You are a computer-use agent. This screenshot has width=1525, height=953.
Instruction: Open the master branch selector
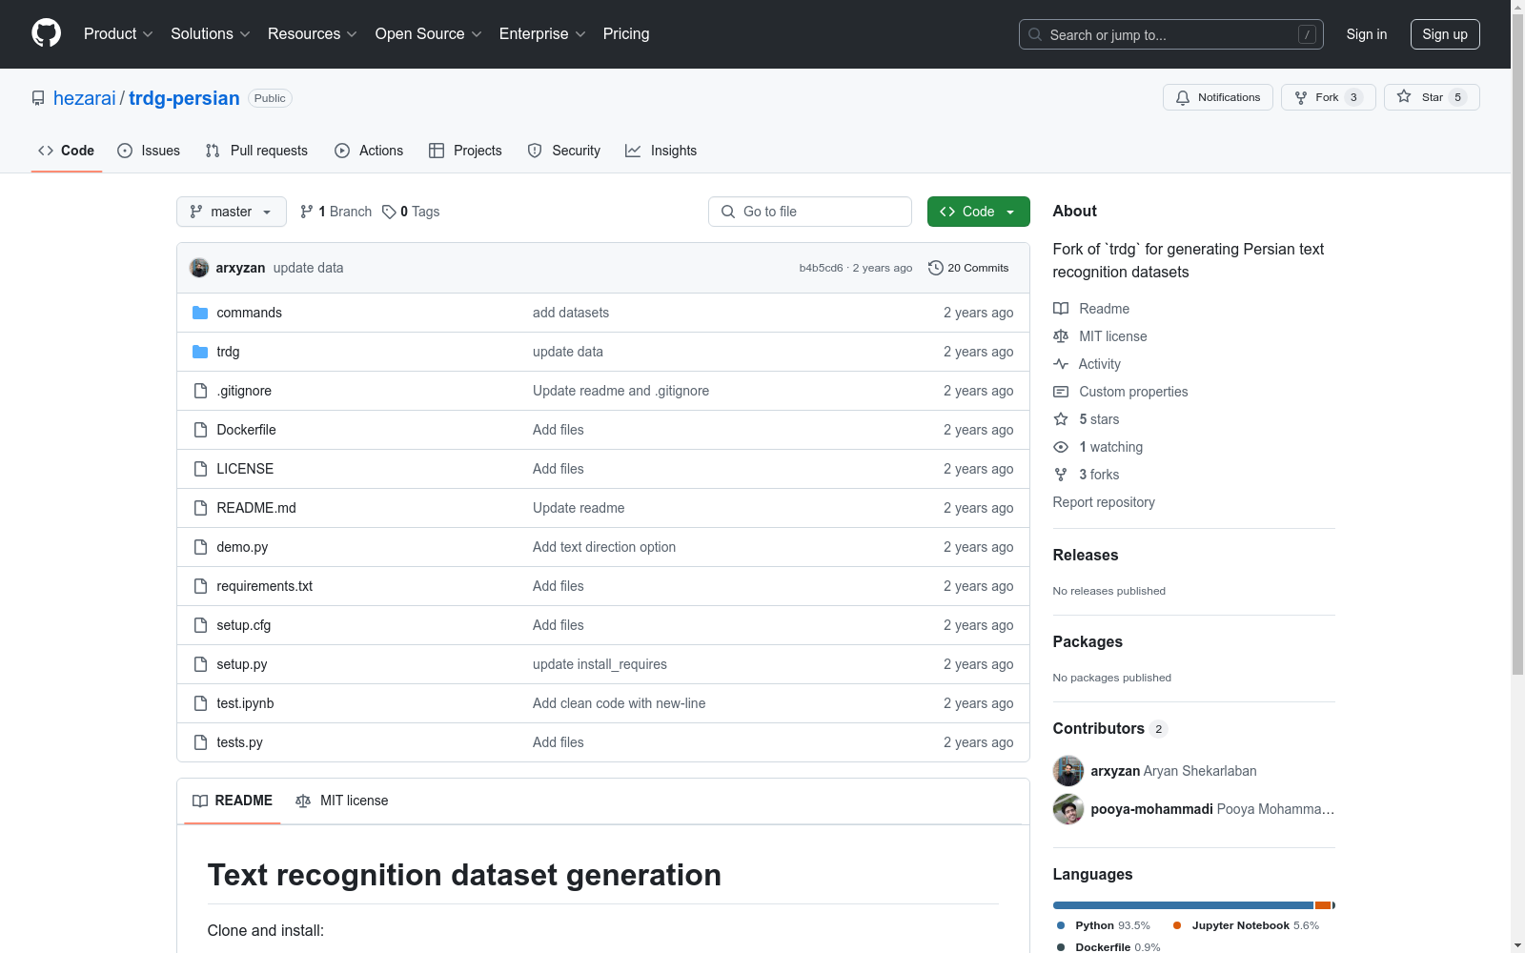(232, 212)
